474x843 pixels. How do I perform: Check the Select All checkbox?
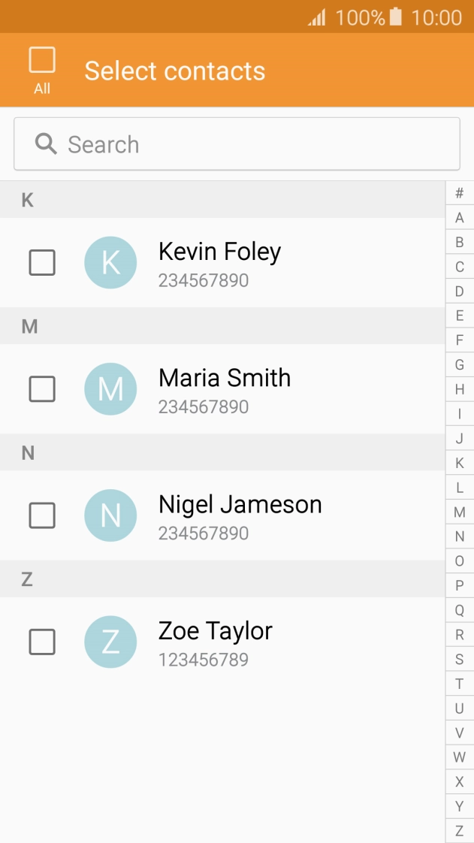click(x=42, y=60)
